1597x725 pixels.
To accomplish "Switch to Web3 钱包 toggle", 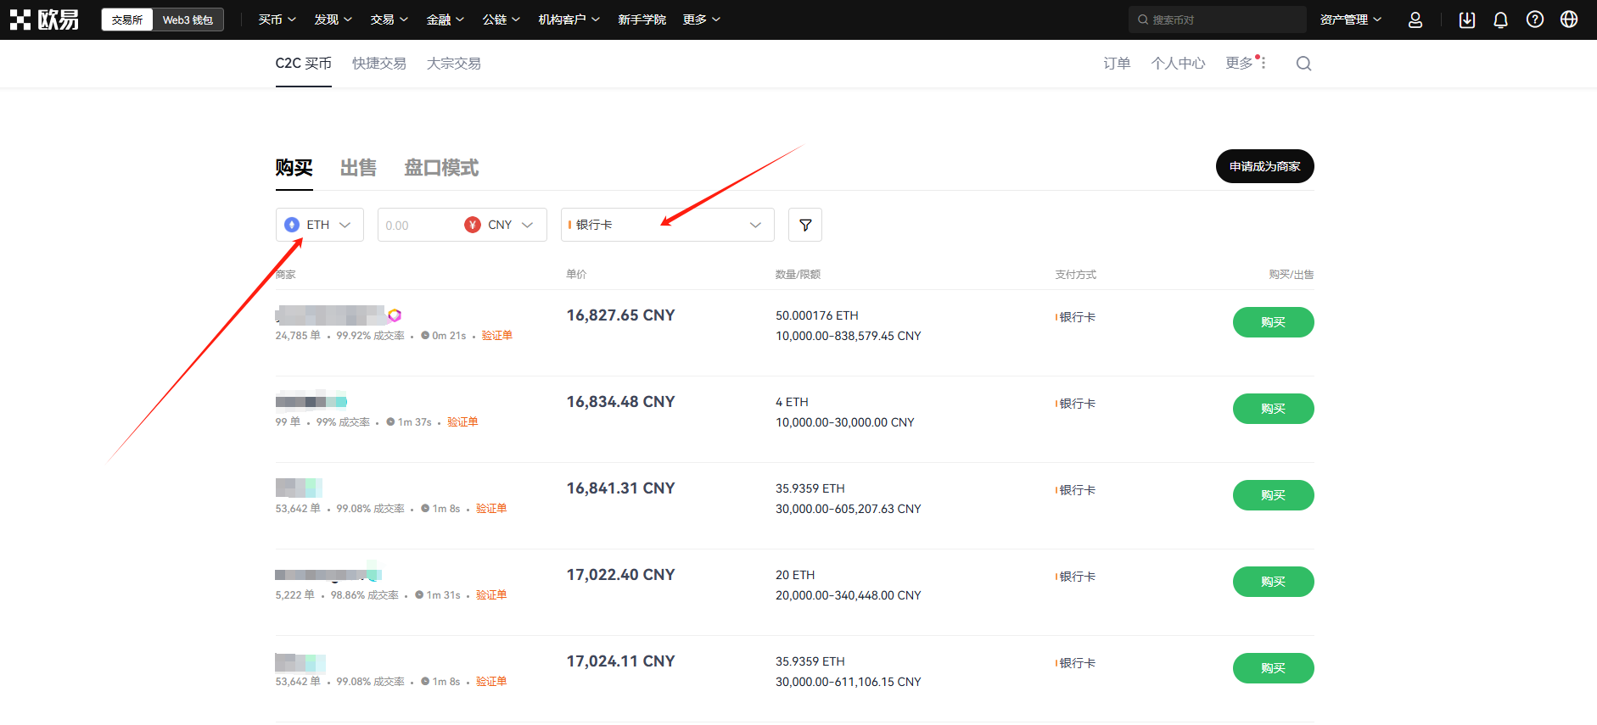I will click(188, 20).
